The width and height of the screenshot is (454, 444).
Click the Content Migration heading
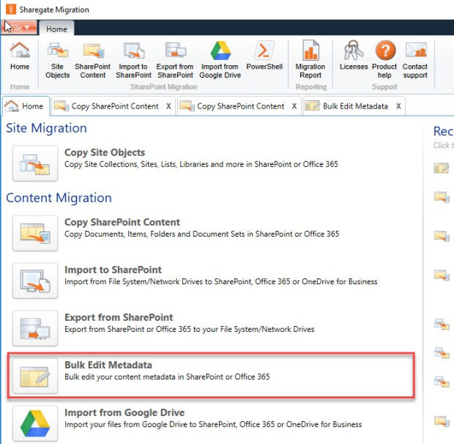pyautogui.click(x=59, y=198)
